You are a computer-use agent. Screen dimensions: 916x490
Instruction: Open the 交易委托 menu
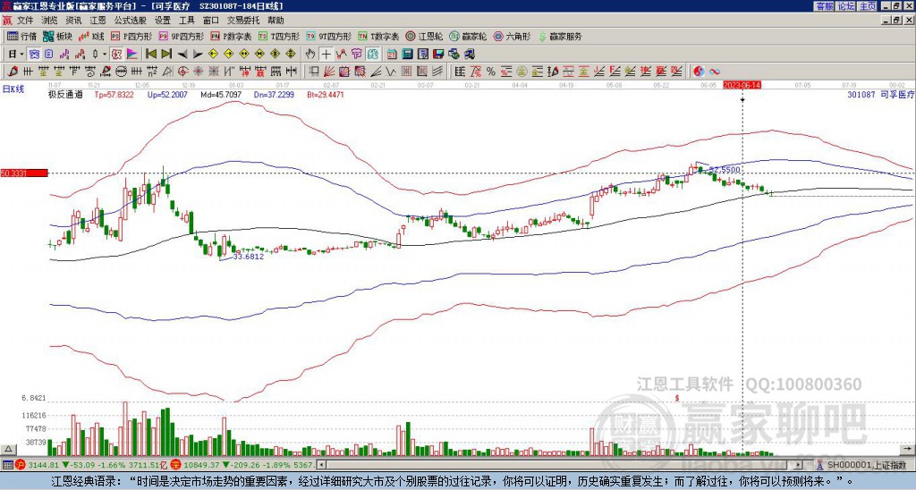[x=243, y=21]
